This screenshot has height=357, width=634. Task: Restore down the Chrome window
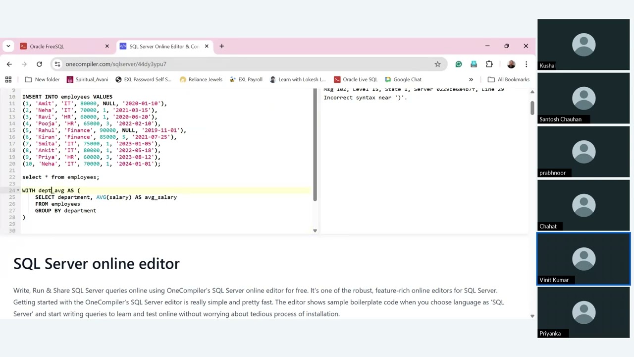506,46
